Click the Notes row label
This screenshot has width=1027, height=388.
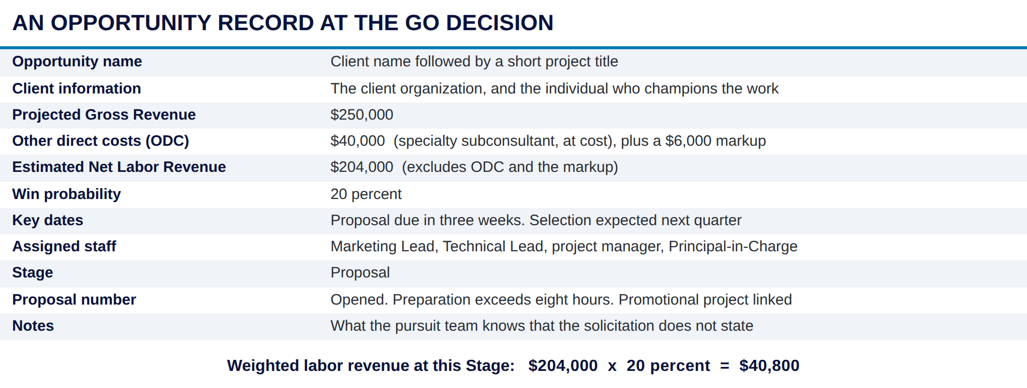[x=33, y=326]
